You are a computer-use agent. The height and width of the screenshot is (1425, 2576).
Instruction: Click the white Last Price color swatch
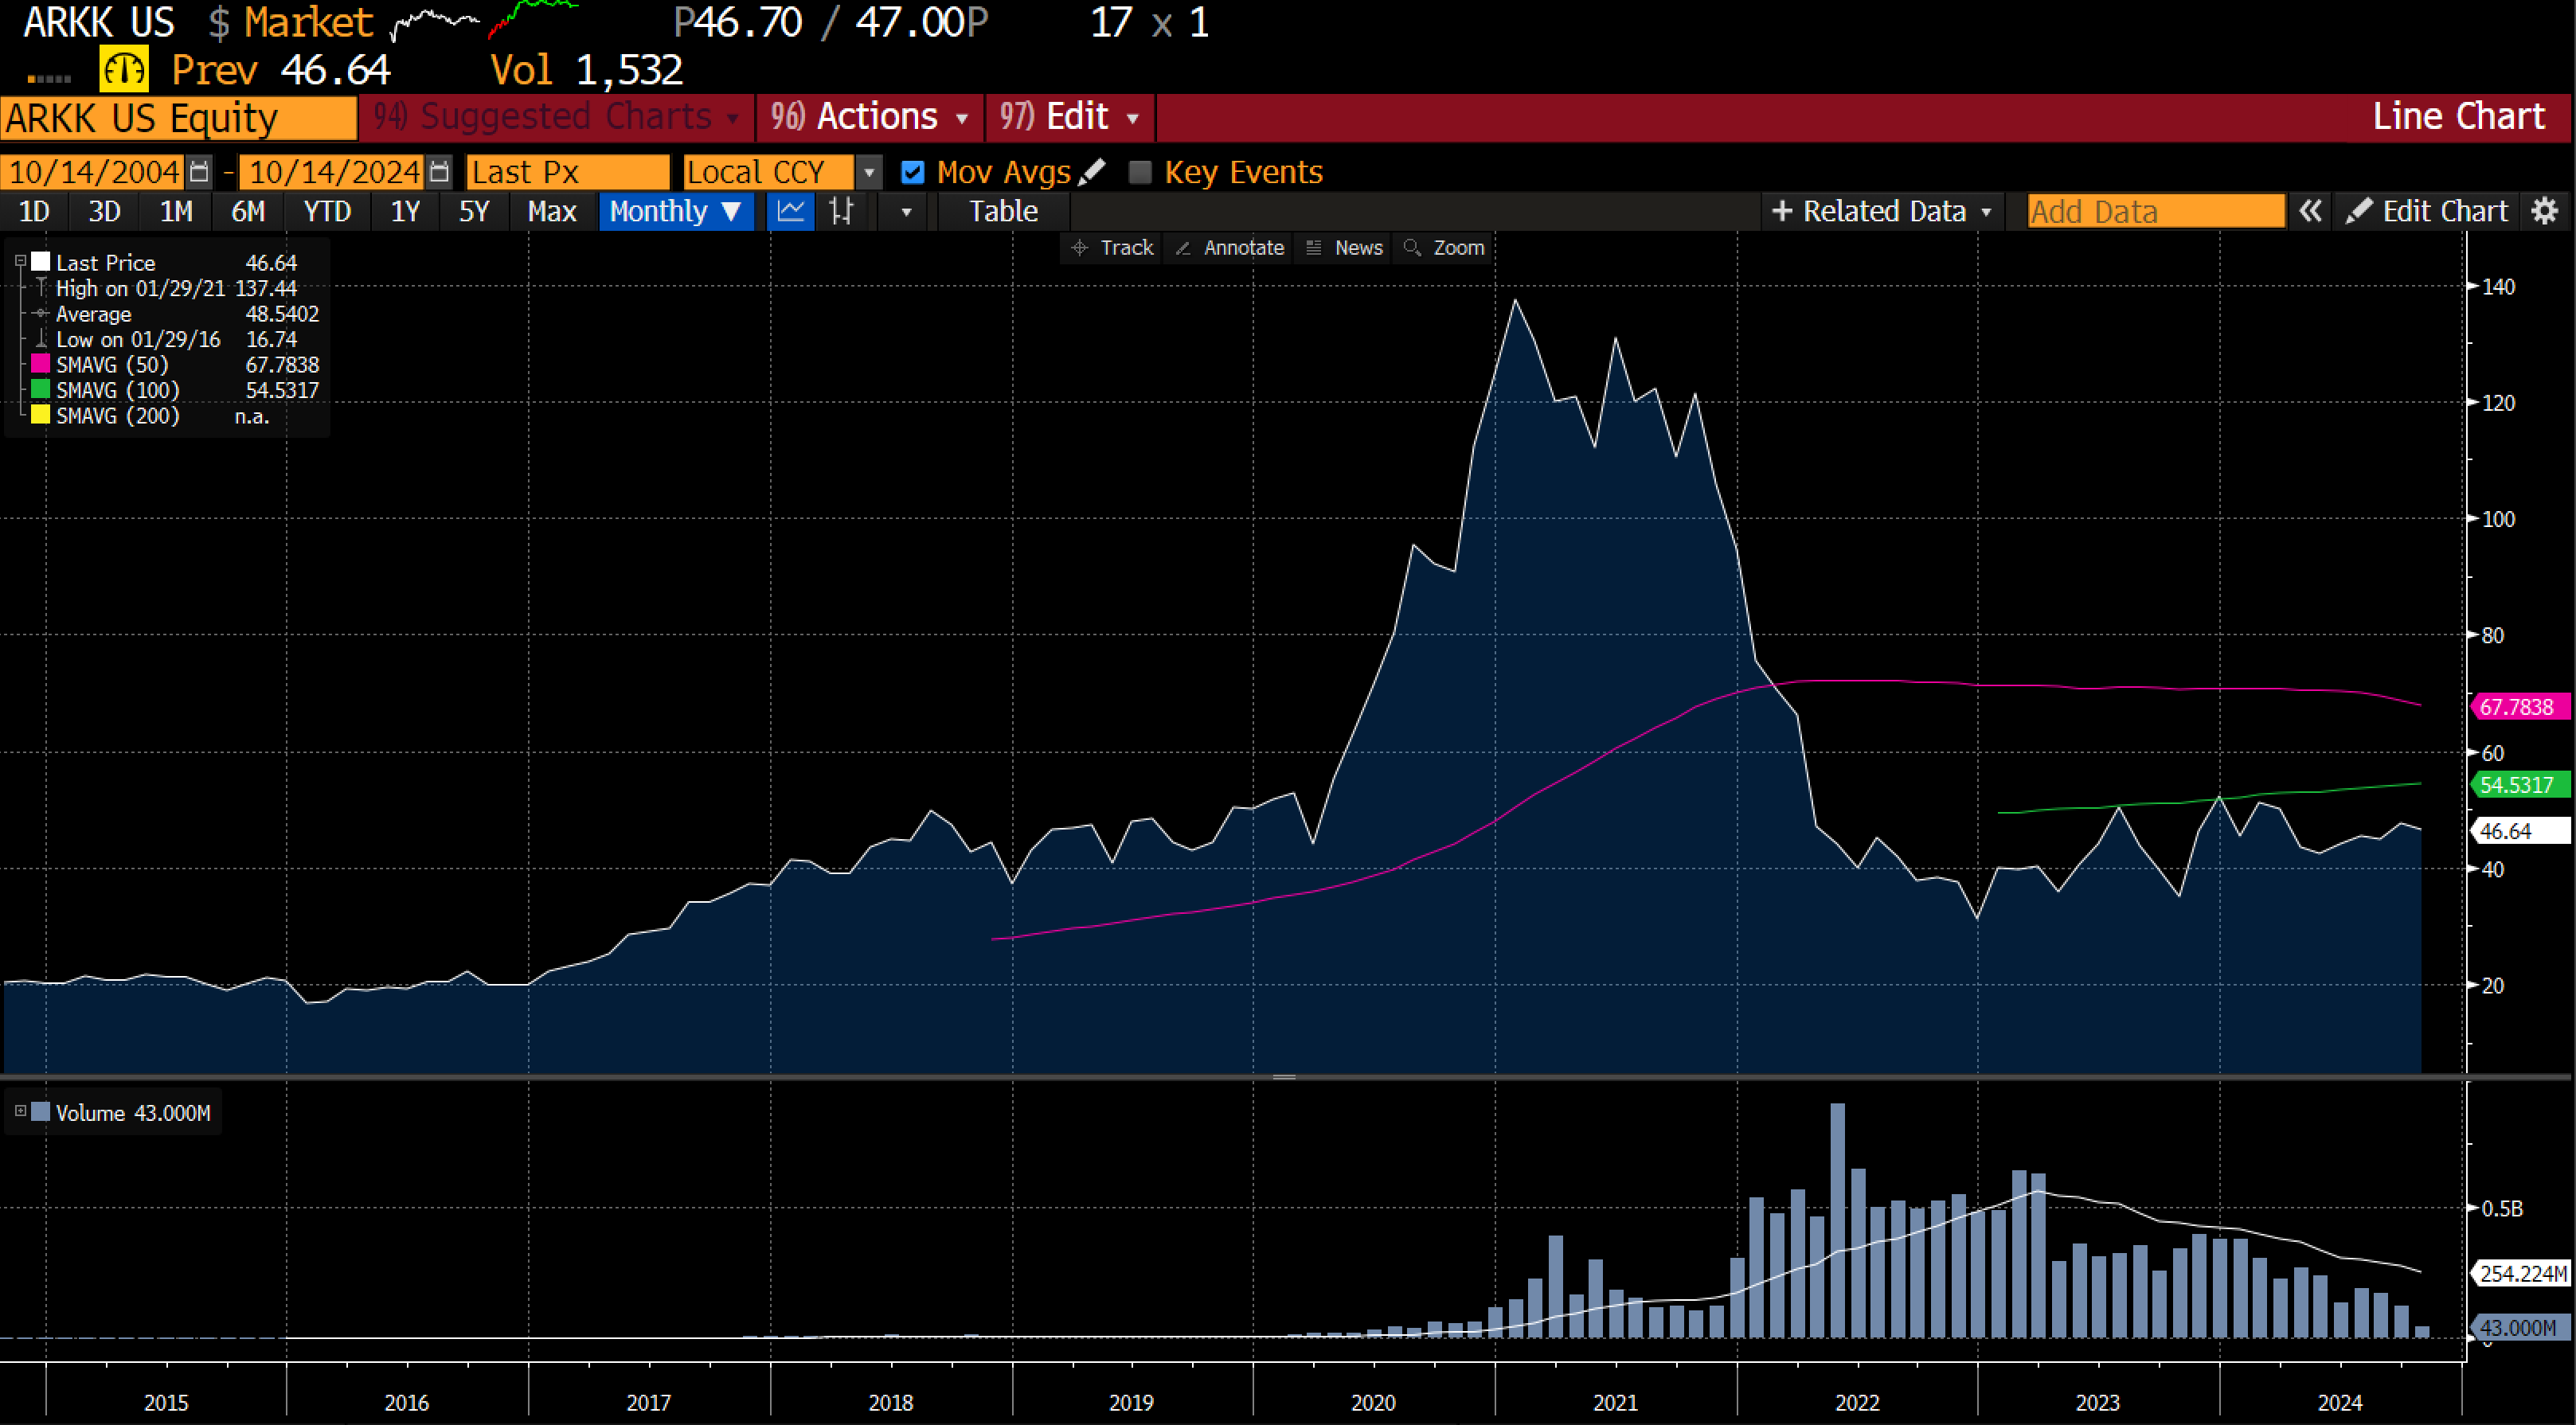coord(41,262)
